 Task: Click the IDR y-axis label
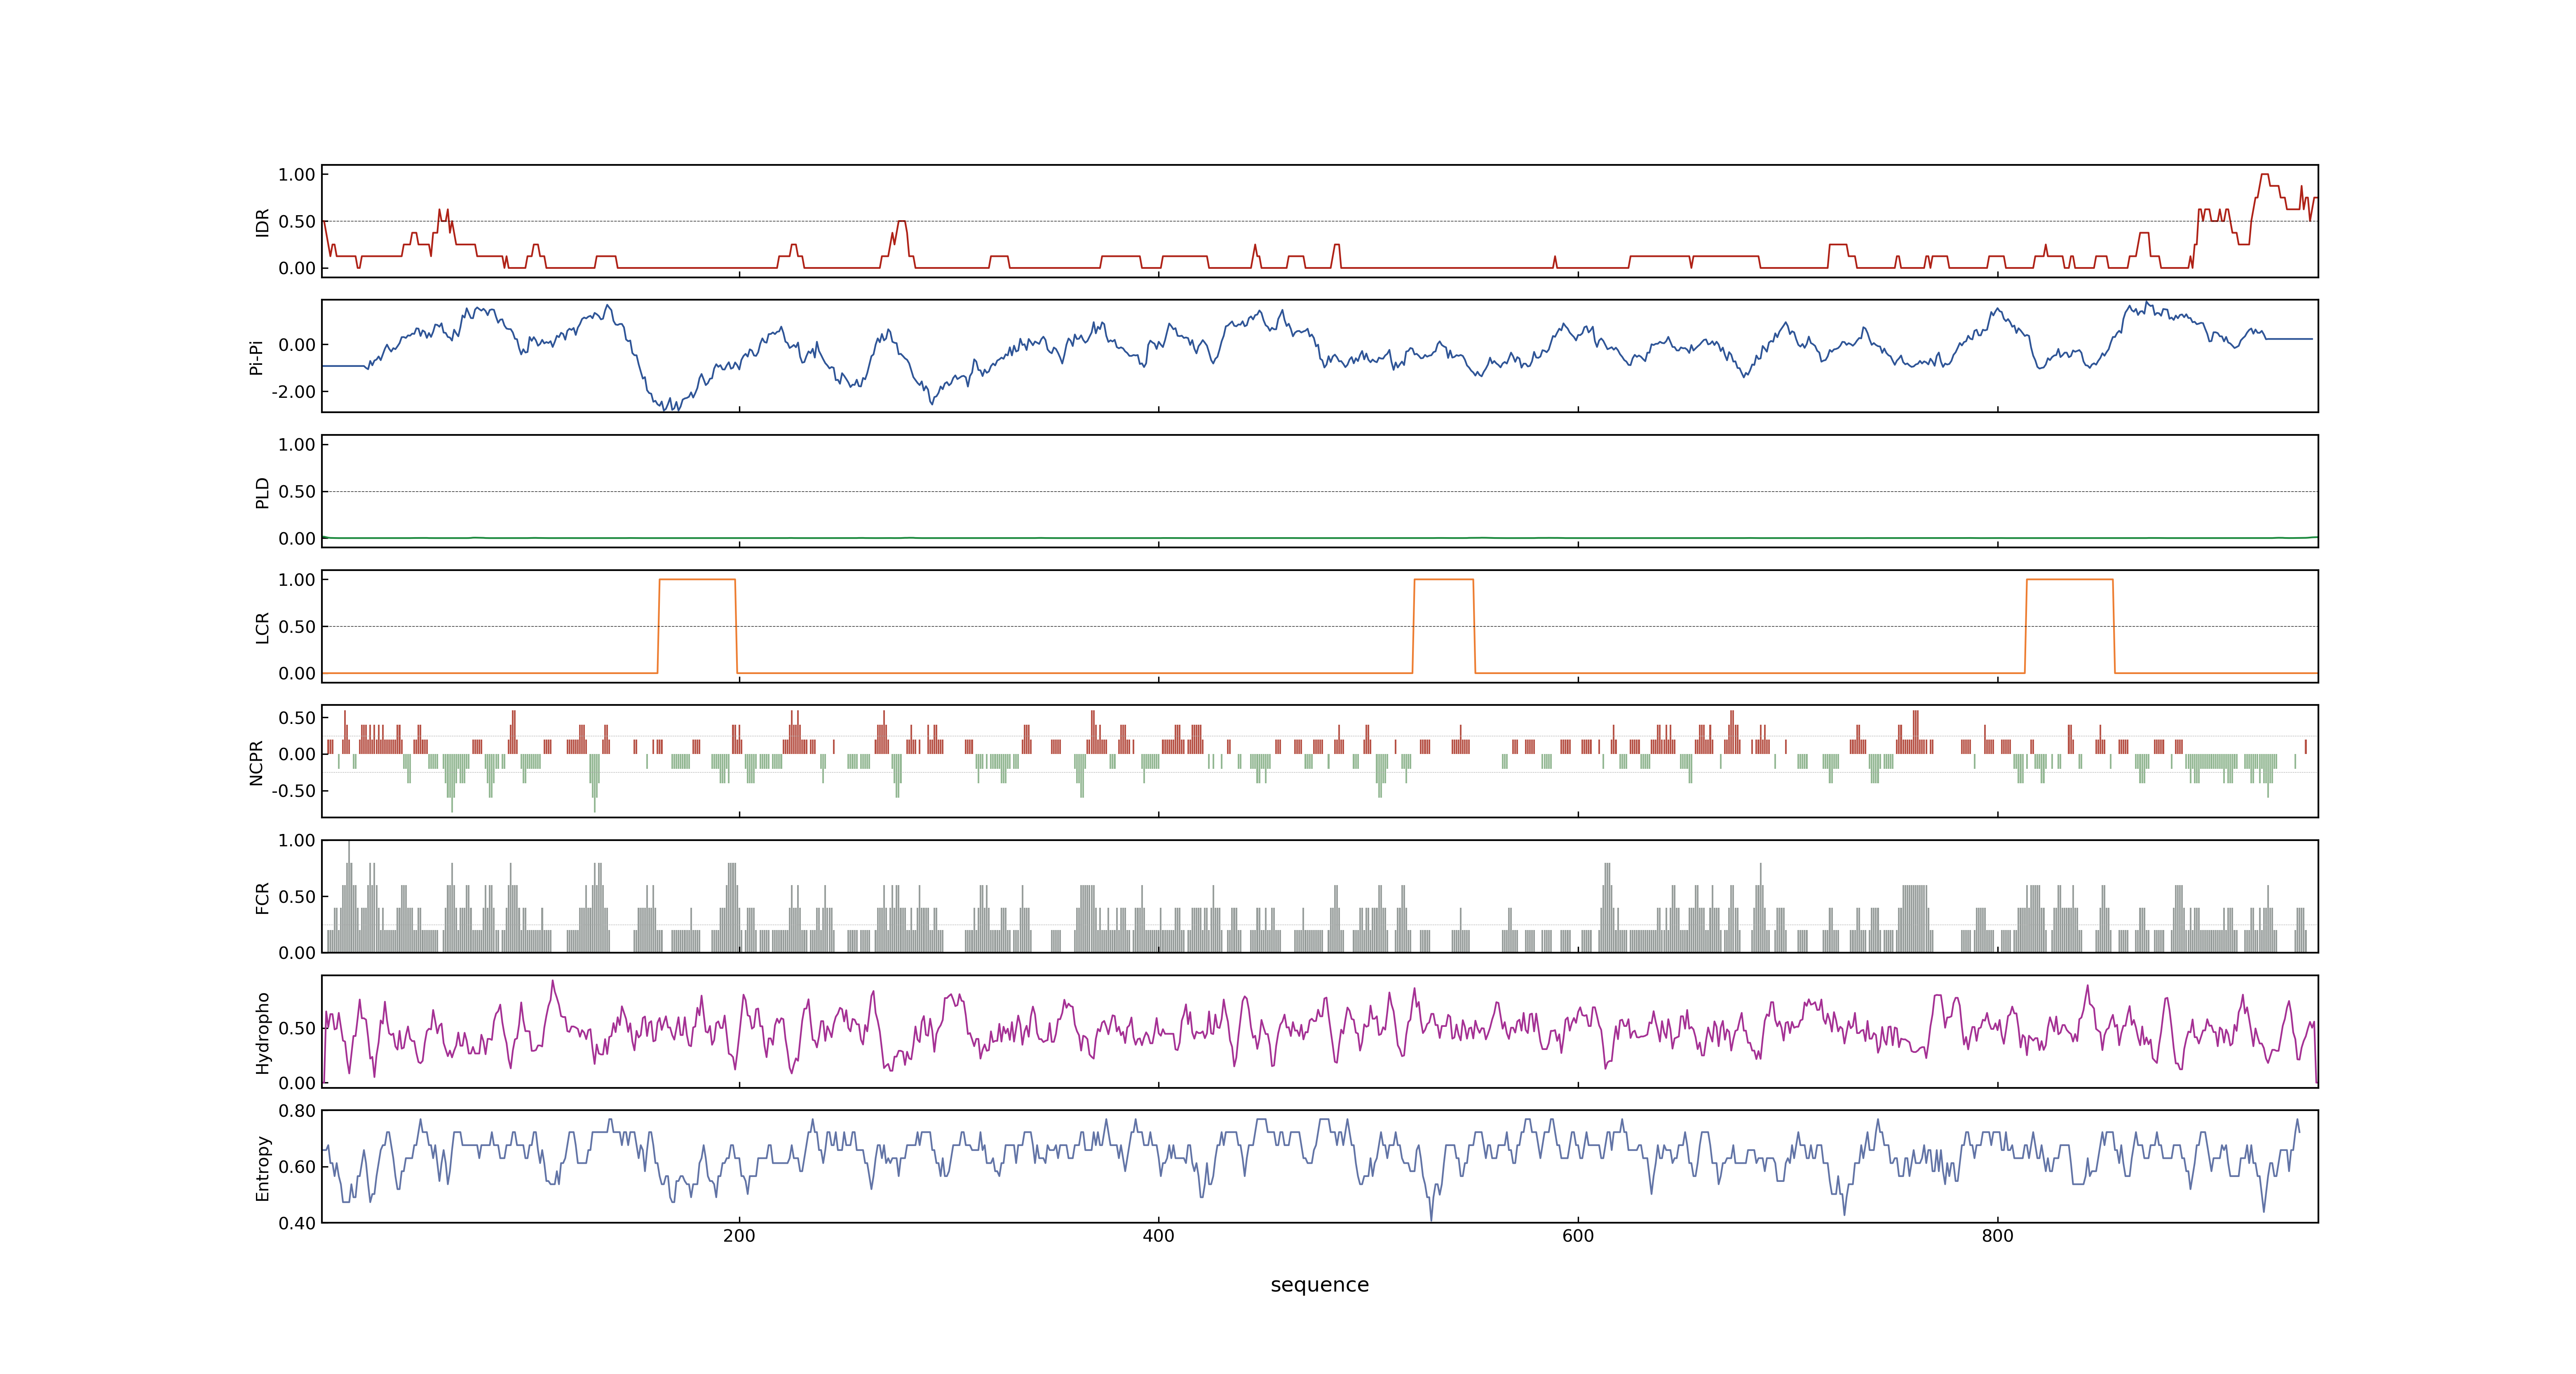263,222
